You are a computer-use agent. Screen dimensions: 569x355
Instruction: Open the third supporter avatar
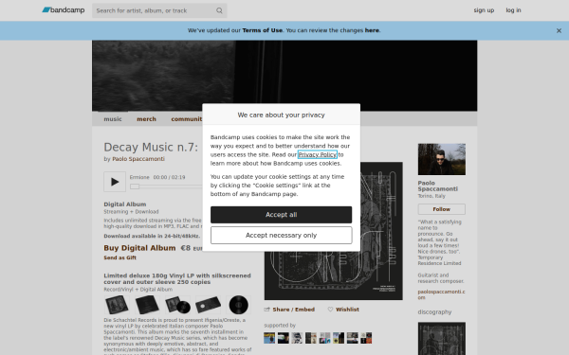pyautogui.click(x=297, y=338)
